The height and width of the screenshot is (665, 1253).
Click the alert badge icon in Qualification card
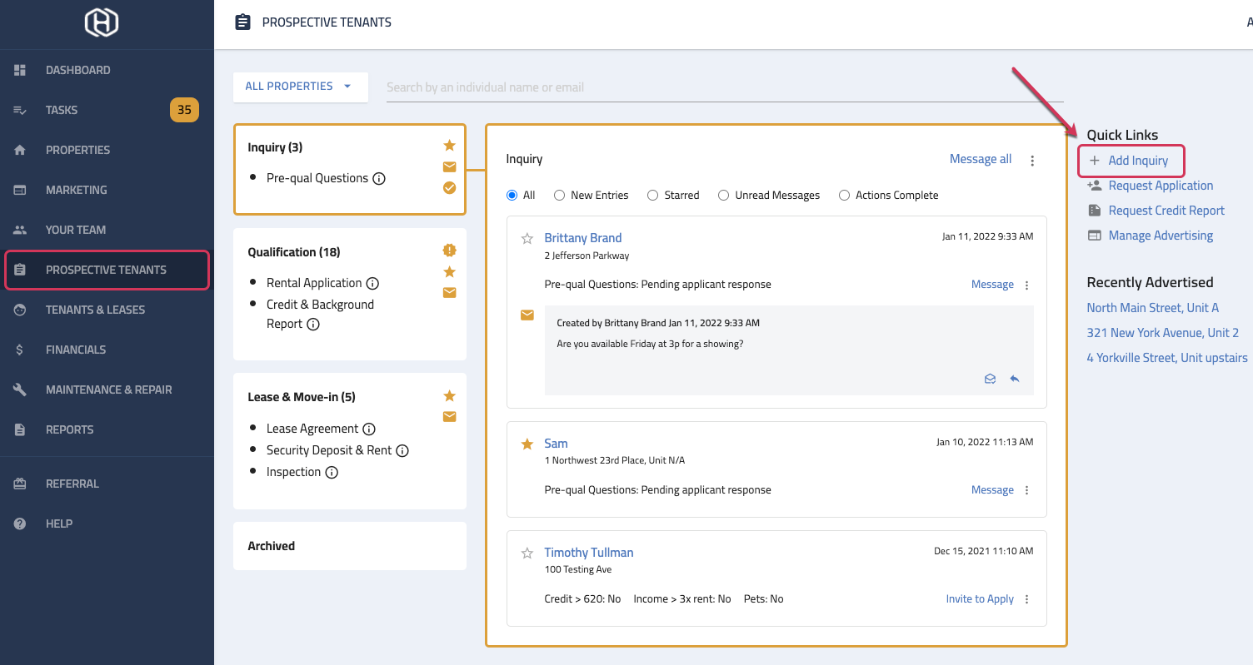pyautogui.click(x=450, y=250)
